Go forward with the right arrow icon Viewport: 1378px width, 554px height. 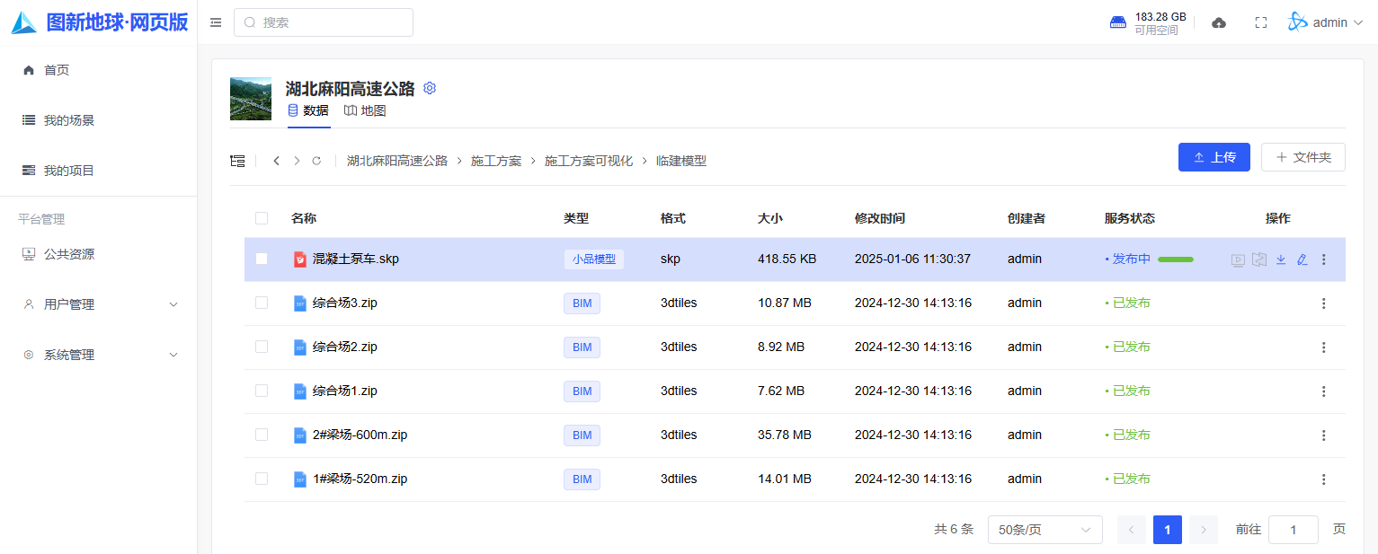pyautogui.click(x=297, y=161)
